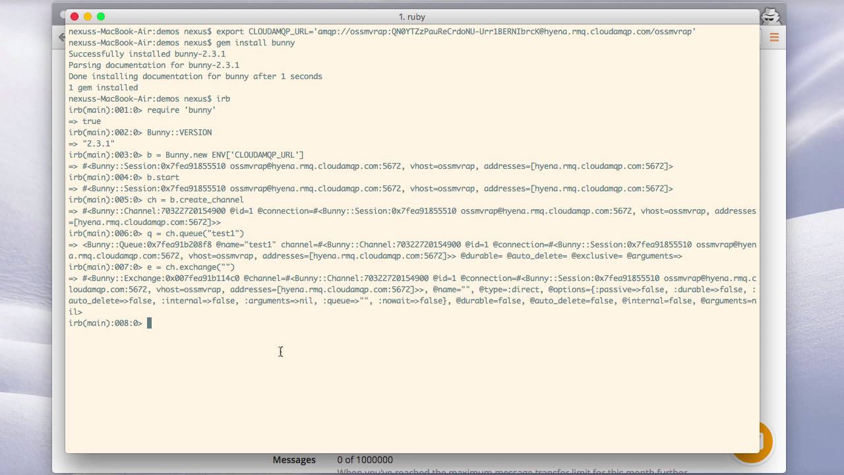Click "Successfully installed bunny-2.3.1" line
844x475 pixels.
click(147, 54)
